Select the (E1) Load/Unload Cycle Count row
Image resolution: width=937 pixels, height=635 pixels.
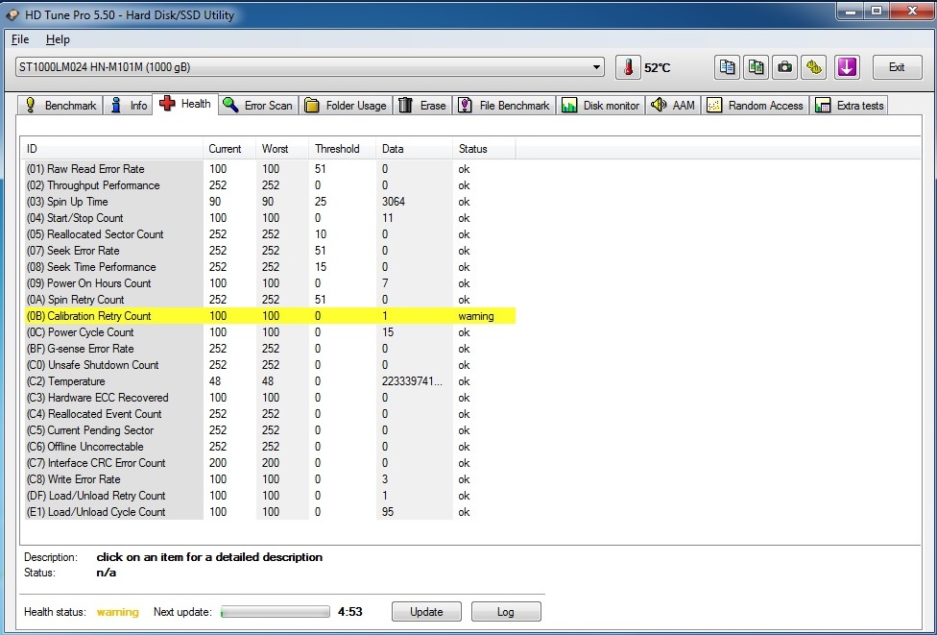pos(269,512)
